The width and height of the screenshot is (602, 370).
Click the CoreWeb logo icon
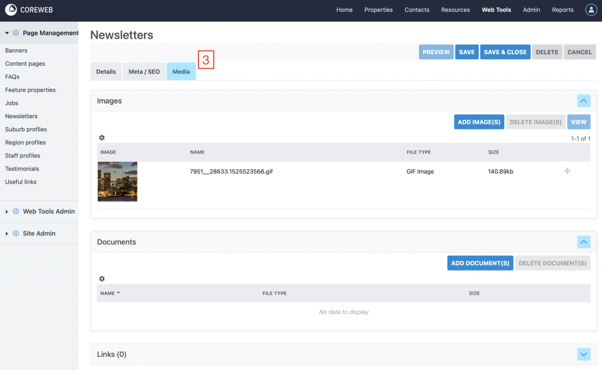click(11, 10)
